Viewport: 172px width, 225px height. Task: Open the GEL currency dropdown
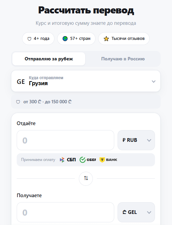point(136,212)
